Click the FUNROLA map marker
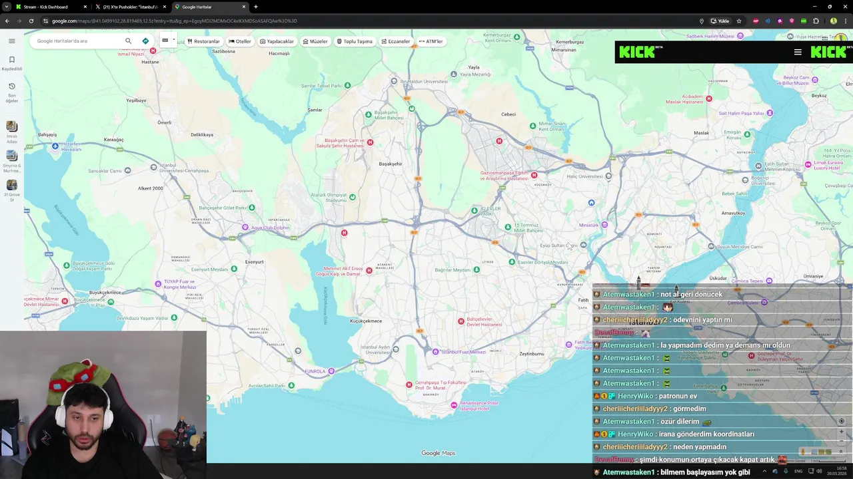Image resolution: width=853 pixels, height=479 pixels. pyautogui.click(x=331, y=371)
